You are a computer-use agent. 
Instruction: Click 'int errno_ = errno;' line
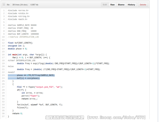(x=32, y=93)
